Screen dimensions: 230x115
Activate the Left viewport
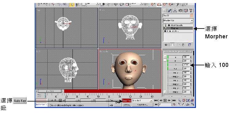point(67,69)
